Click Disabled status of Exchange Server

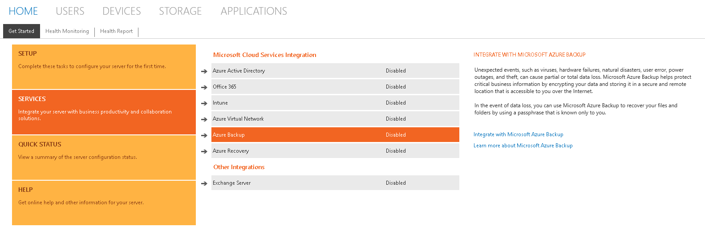[396, 183]
